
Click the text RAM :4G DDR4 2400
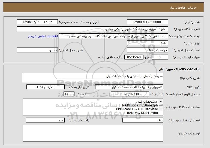tap(142, 113)
